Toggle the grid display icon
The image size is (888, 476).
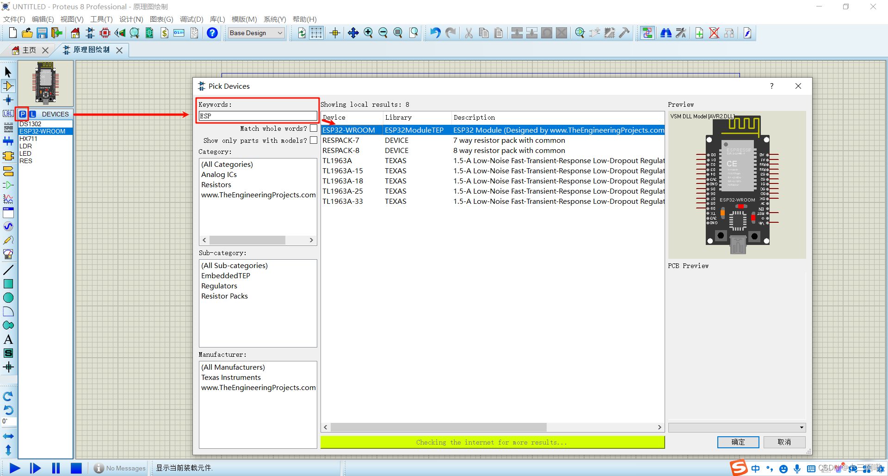(316, 33)
